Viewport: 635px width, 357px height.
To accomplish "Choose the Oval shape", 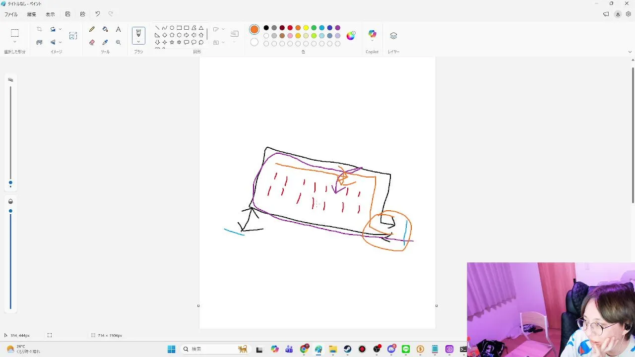I will pos(172,28).
